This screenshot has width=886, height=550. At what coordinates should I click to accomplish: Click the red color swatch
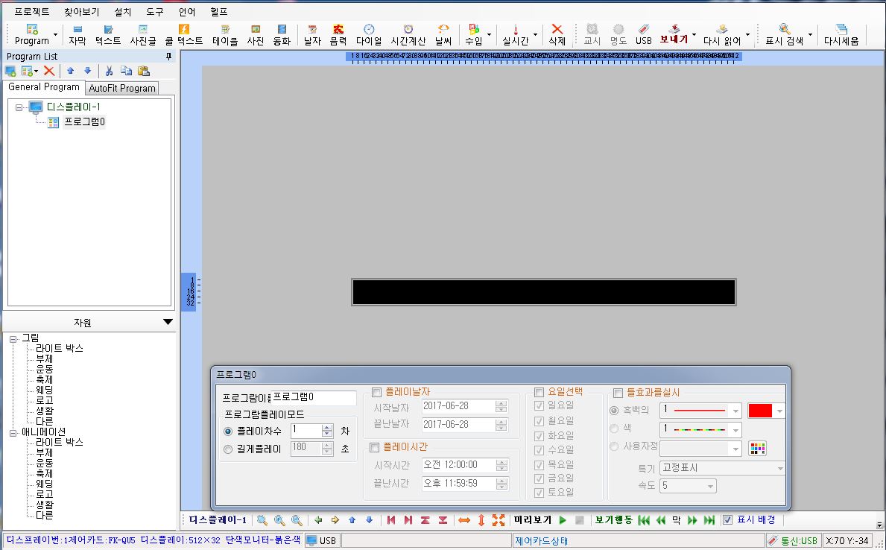(x=759, y=411)
